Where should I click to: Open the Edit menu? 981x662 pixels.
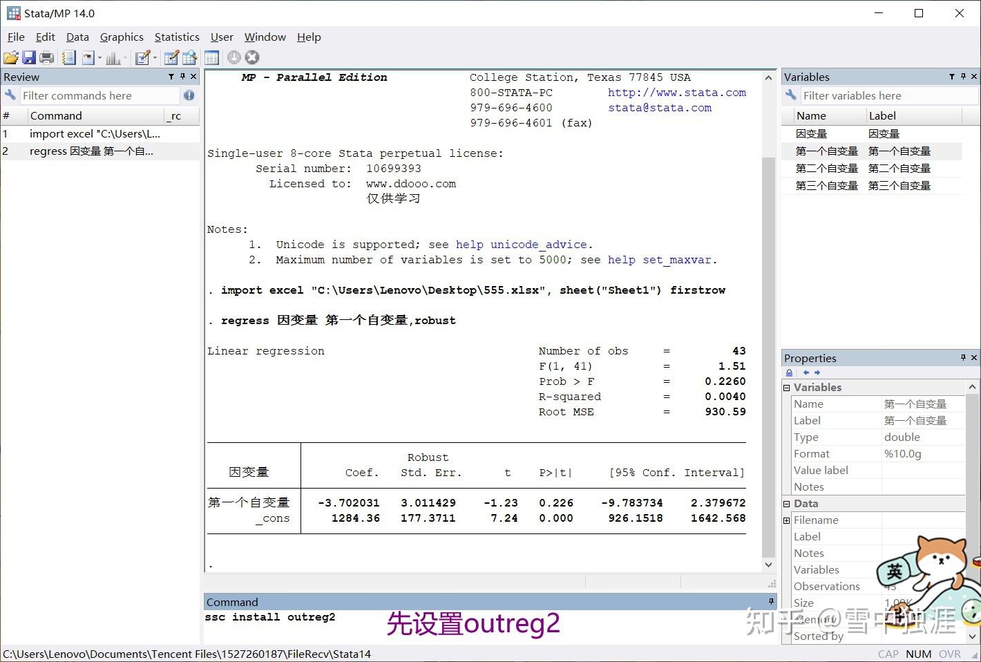[46, 37]
